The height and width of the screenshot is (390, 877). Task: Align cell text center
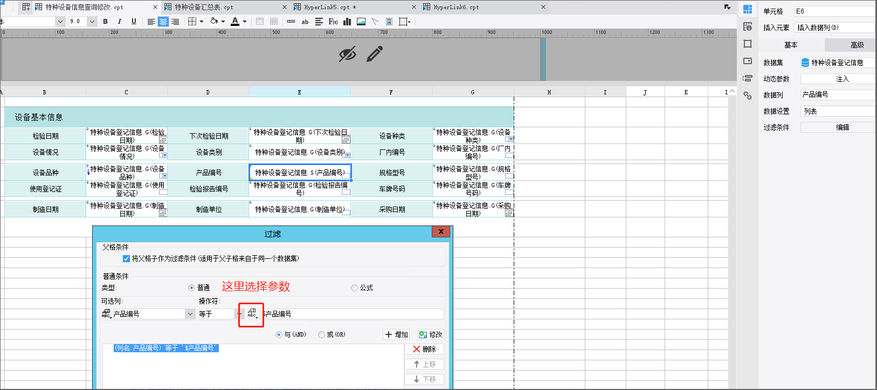coord(163,22)
